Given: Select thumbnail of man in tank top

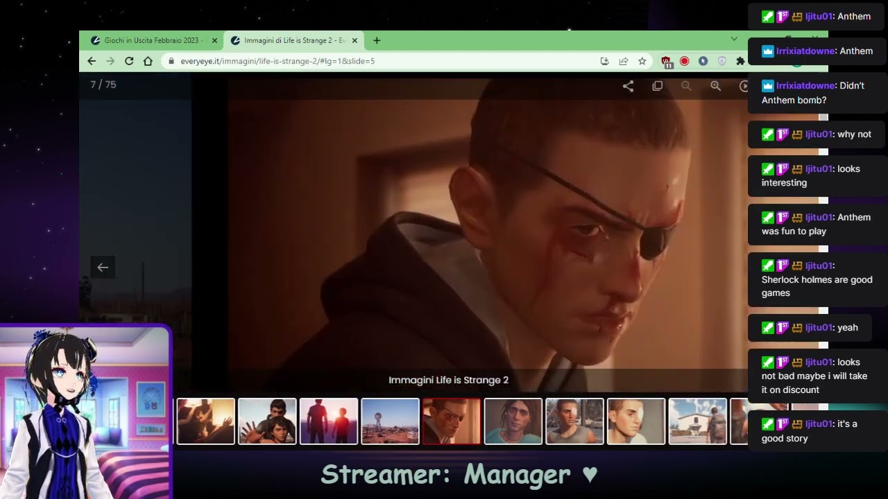Looking at the screenshot, I should click(574, 421).
